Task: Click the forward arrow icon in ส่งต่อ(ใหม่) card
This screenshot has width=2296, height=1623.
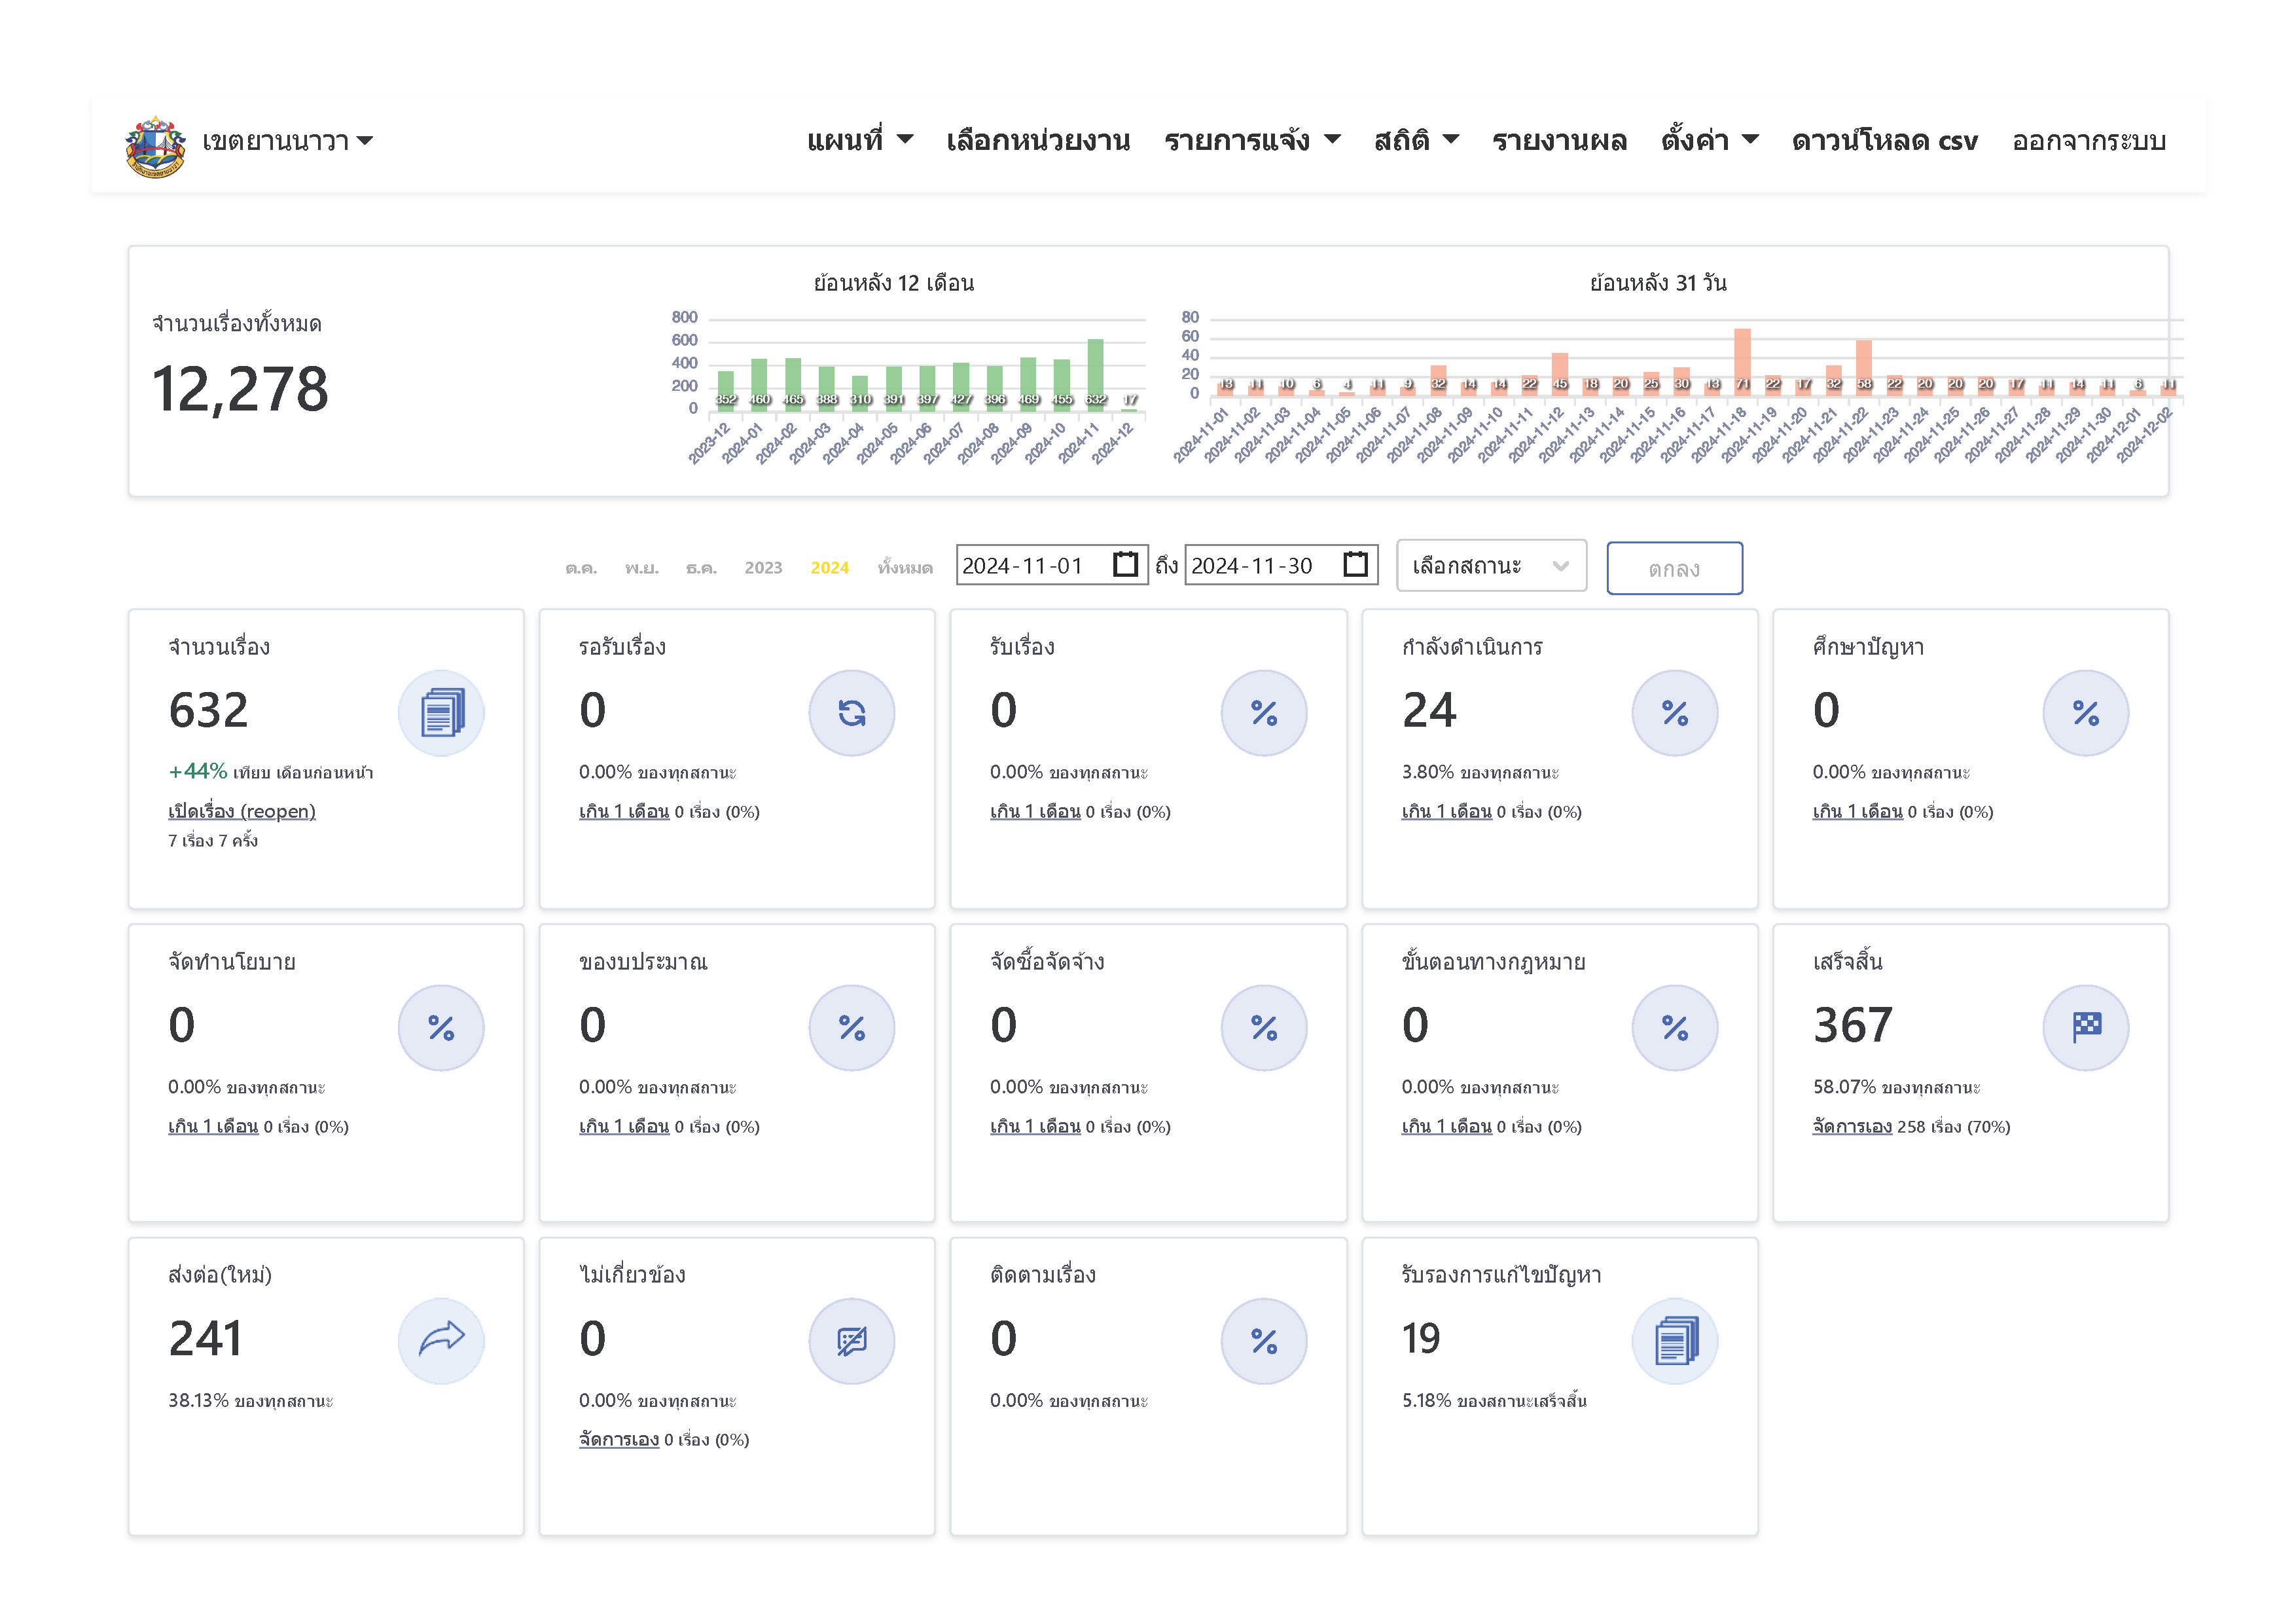Action: pyautogui.click(x=441, y=1340)
